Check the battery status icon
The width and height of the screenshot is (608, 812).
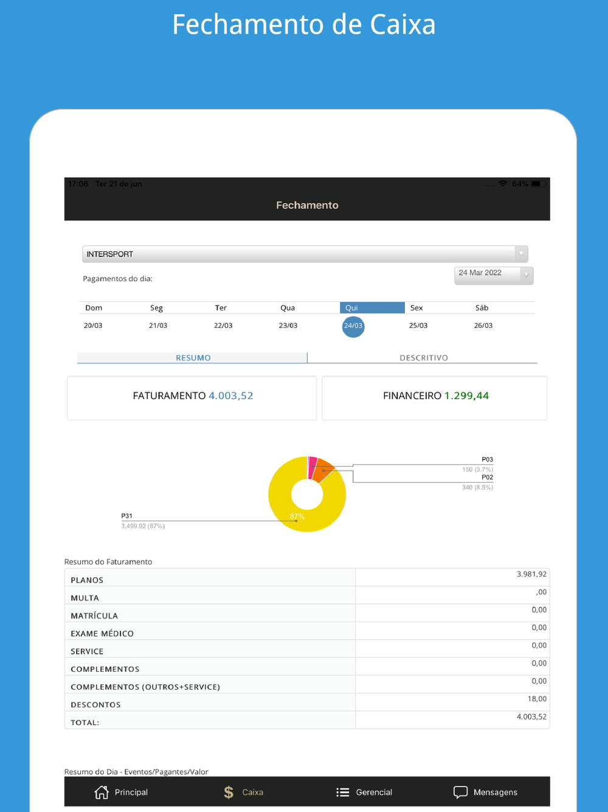[539, 183]
